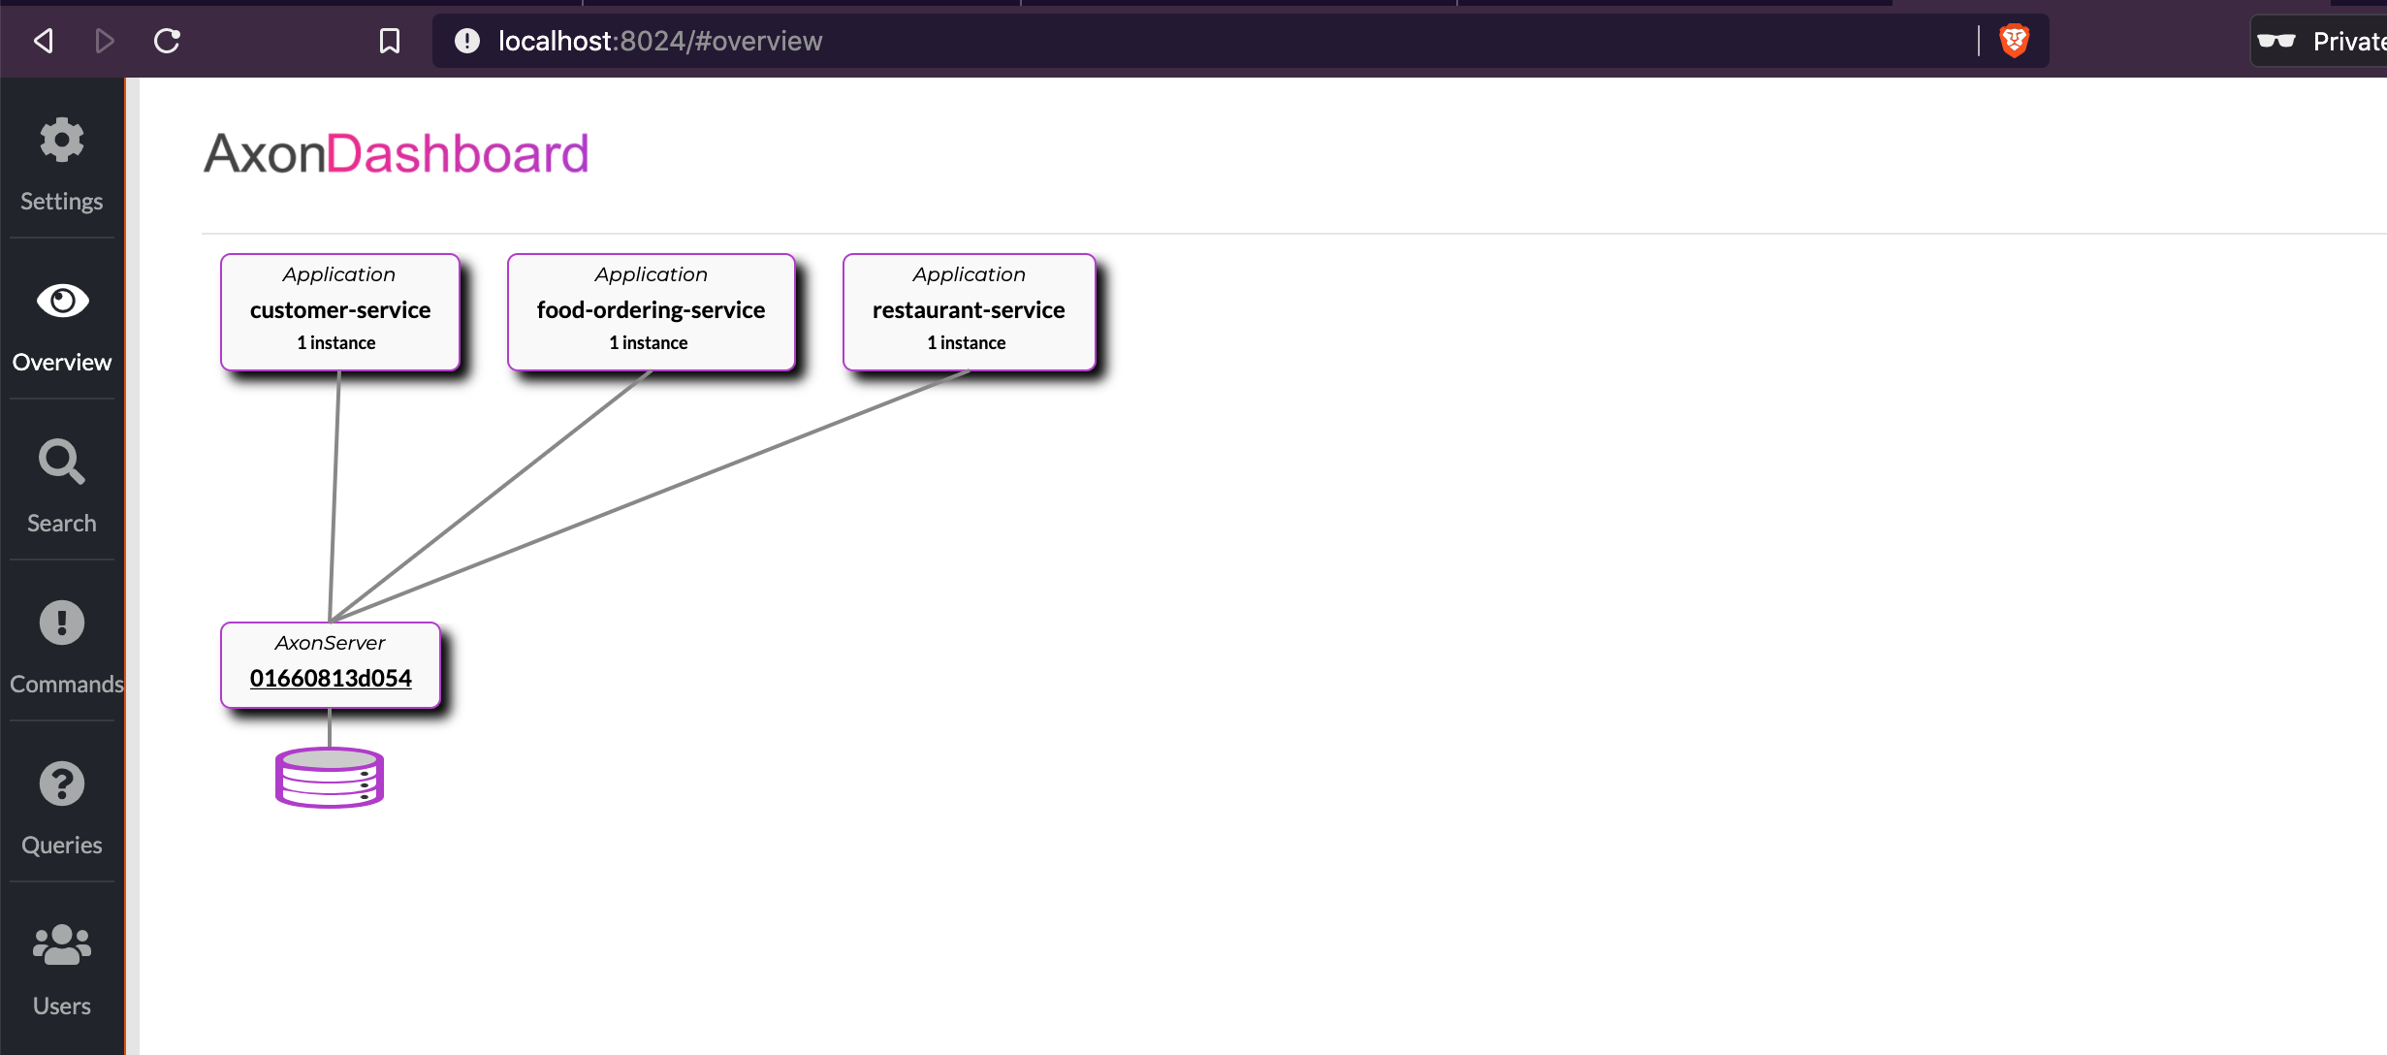Go back to the previous page
Image resolution: width=2387 pixels, height=1055 pixels.
(44, 41)
